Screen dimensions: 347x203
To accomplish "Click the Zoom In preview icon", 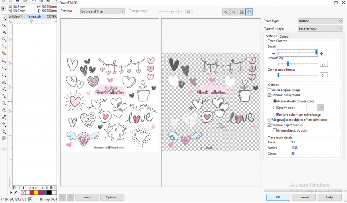I will (x=226, y=12).
